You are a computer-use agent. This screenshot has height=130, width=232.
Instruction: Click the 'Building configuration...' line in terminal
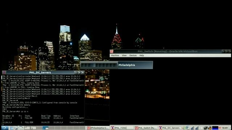(x=15, y=107)
